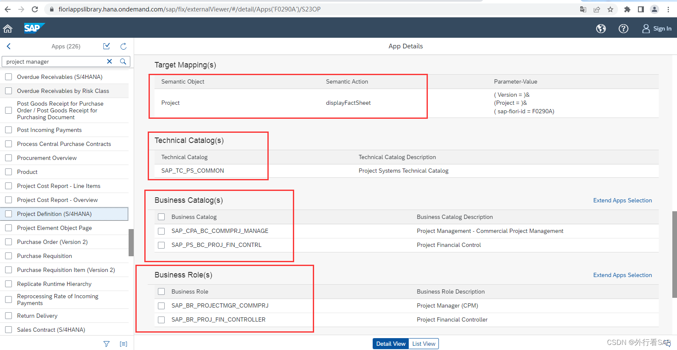Run search with the magnifier icon
Screen dimensions: 677x350
click(123, 62)
